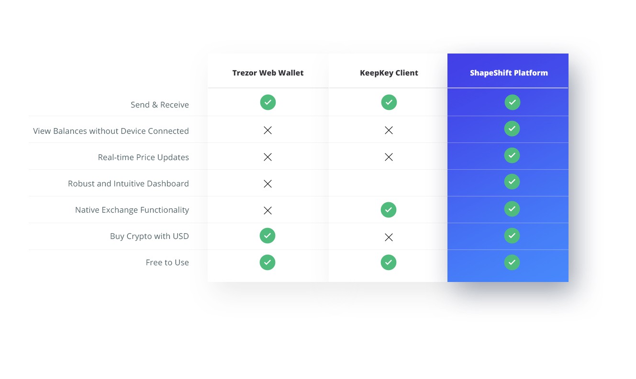Image resolution: width=636 pixels, height=379 pixels.
Task: Click KeepKey's checkmark for Native Exchange Functionality
Action: coord(389,210)
